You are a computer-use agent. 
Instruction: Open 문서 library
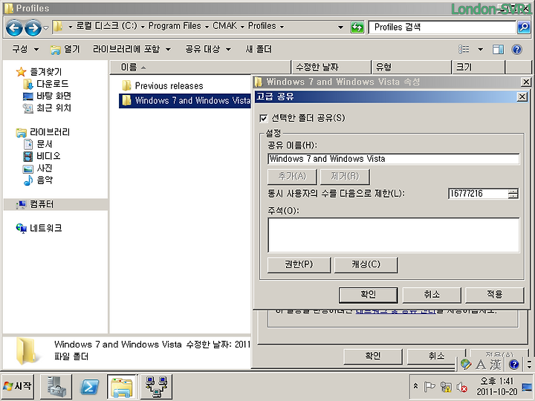[38, 144]
